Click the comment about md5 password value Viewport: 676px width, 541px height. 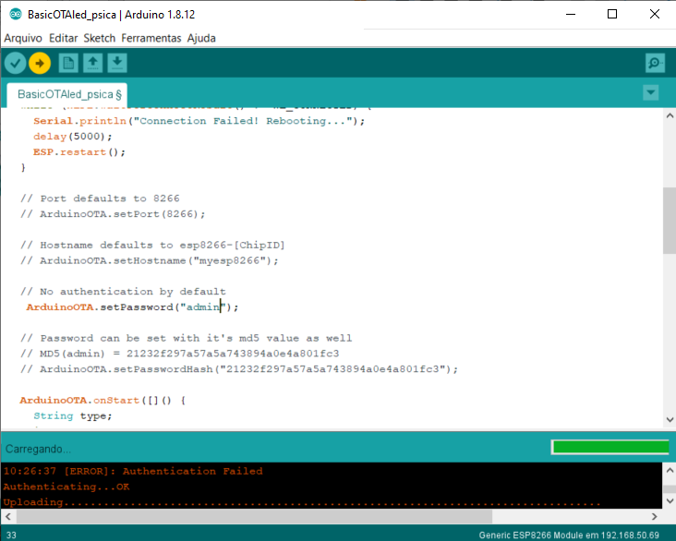(x=187, y=338)
